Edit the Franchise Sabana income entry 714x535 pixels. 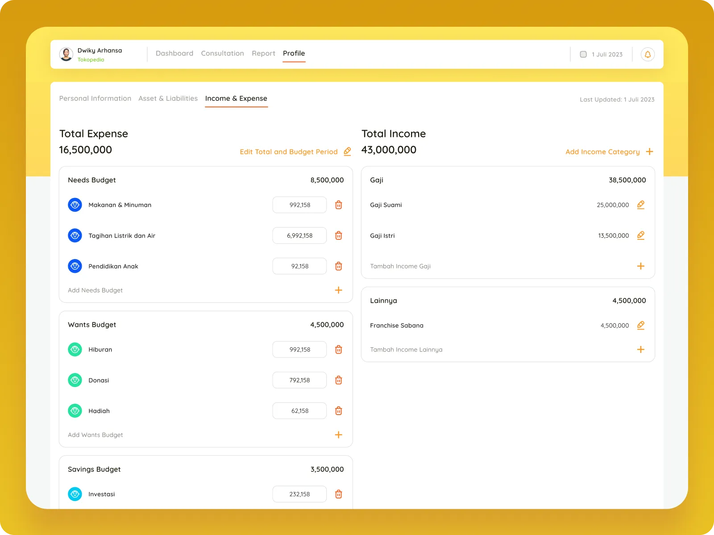click(x=640, y=325)
